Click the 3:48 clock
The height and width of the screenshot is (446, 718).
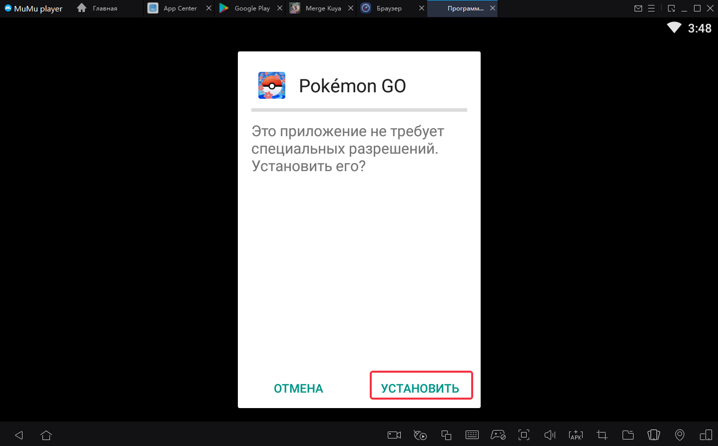(x=700, y=28)
